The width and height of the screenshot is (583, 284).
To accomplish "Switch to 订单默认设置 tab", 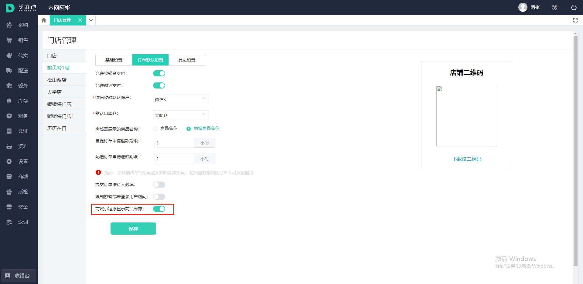I will click(150, 60).
